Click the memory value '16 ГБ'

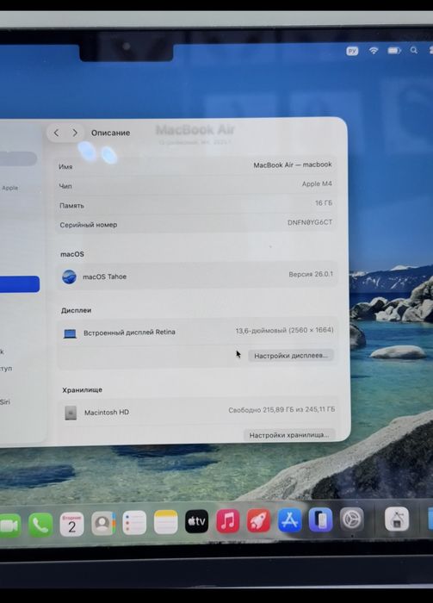(x=324, y=203)
